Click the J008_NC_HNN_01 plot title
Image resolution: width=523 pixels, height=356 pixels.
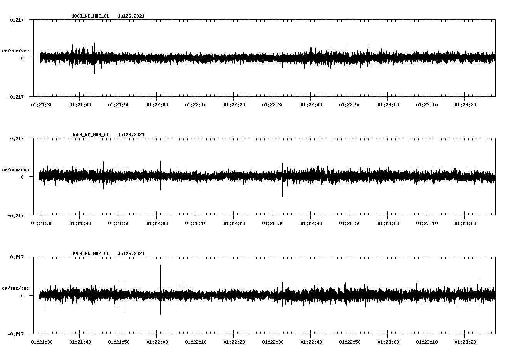click(90, 135)
